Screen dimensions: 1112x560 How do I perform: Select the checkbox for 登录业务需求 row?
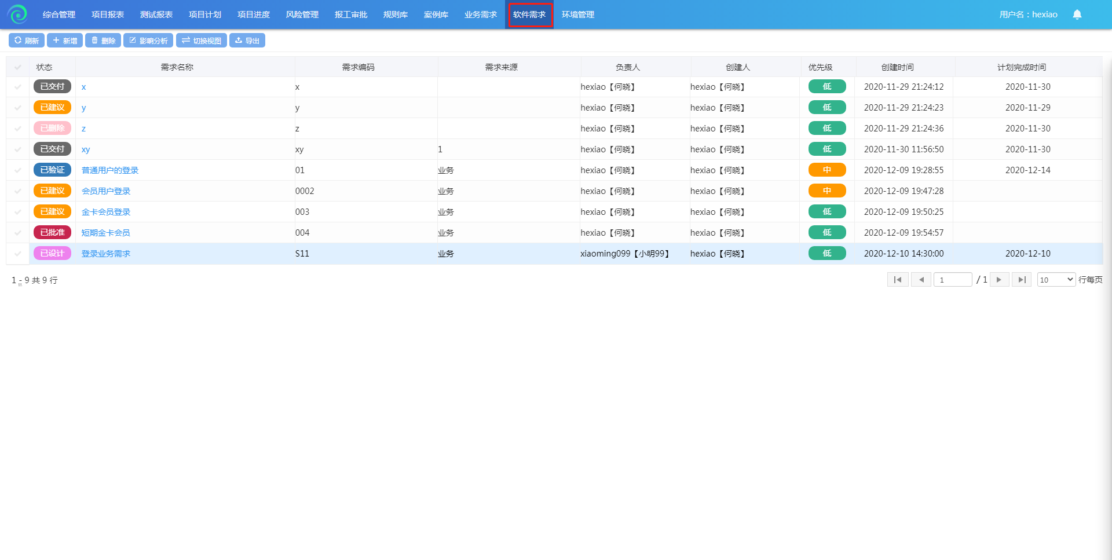pyautogui.click(x=18, y=254)
